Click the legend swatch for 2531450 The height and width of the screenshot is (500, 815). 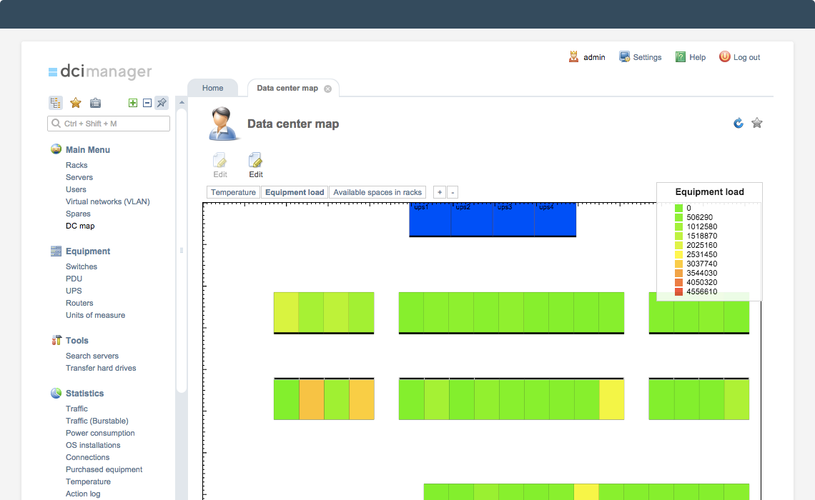click(679, 254)
